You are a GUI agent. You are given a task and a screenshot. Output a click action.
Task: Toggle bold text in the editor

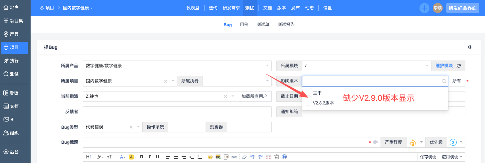pos(141,157)
